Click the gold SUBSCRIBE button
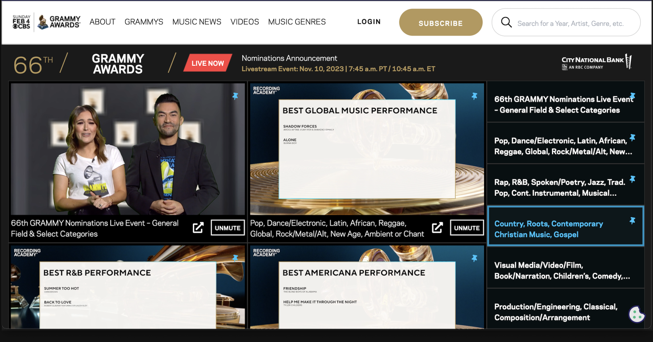653x342 pixels. [x=441, y=22]
